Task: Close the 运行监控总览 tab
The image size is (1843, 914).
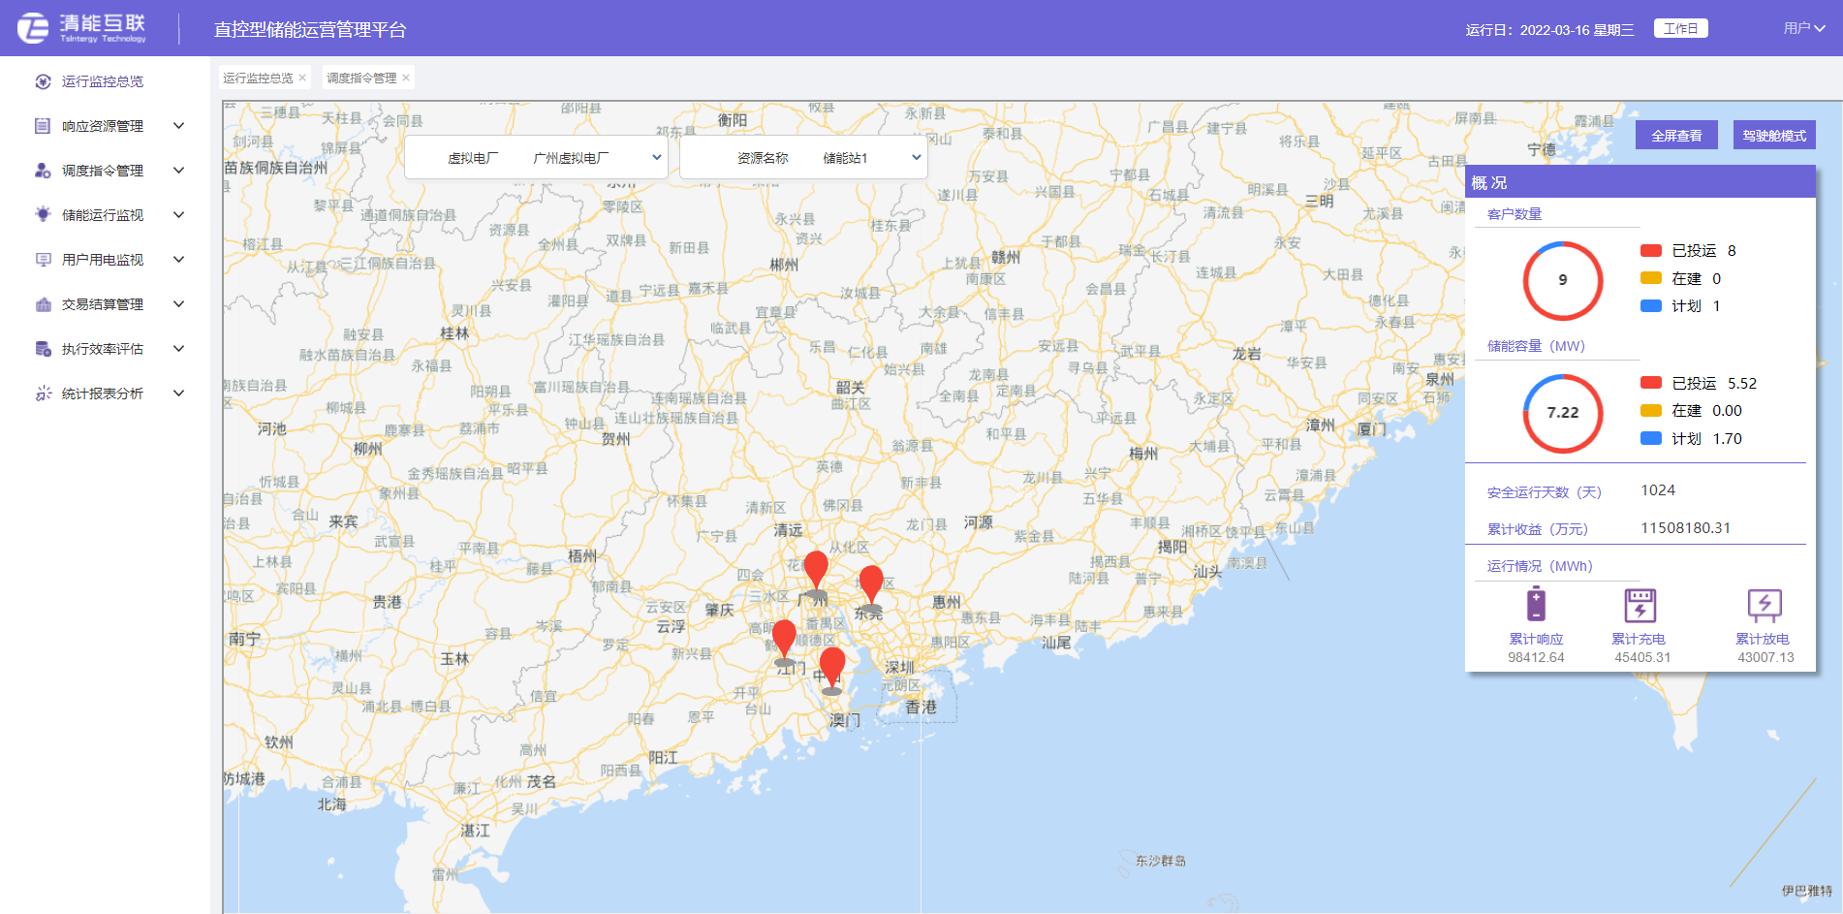Action: pyautogui.click(x=302, y=79)
